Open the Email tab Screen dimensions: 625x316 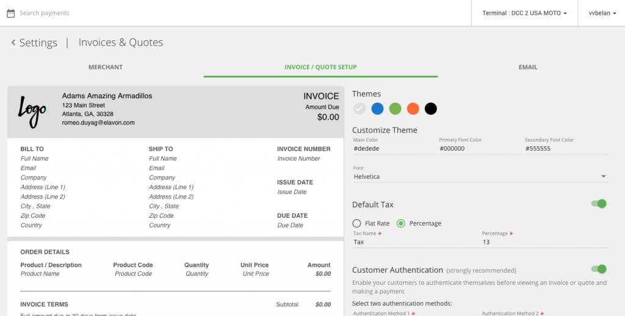click(x=528, y=67)
